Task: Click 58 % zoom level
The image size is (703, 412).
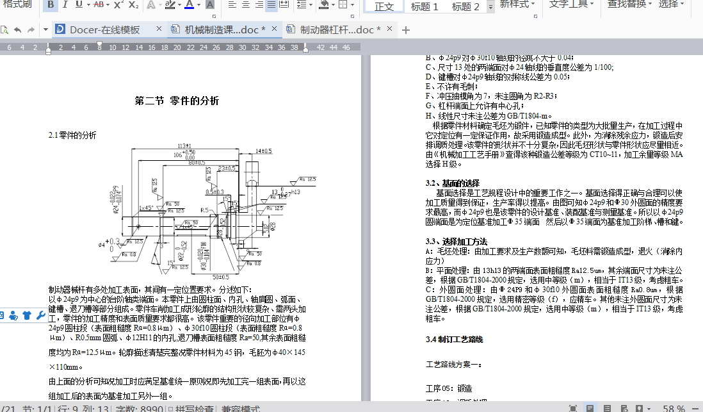Action: coord(674,408)
